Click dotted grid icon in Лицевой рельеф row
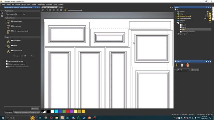The width and height of the screenshot is (214, 120). [208, 16]
